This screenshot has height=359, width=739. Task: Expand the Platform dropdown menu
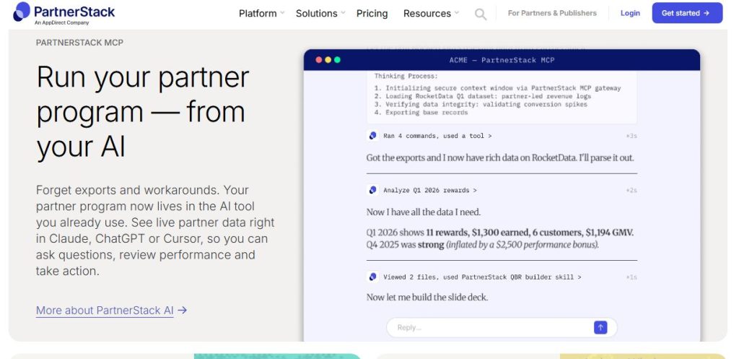(x=261, y=13)
